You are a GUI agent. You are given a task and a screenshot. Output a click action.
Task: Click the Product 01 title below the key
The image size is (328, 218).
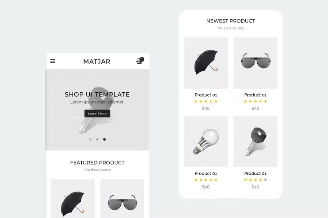click(x=255, y=173)
